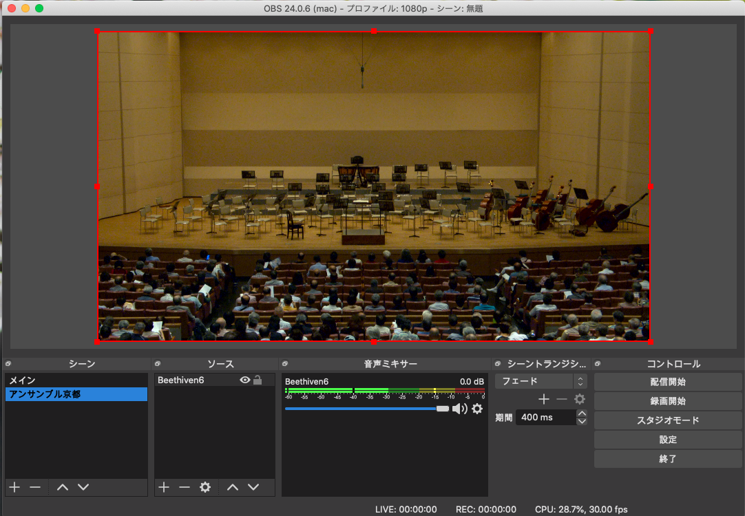745x516 pixels.
Task: Select the アンサンブル京都 scene
Action: pyautogui.click(x=76, y=394)
